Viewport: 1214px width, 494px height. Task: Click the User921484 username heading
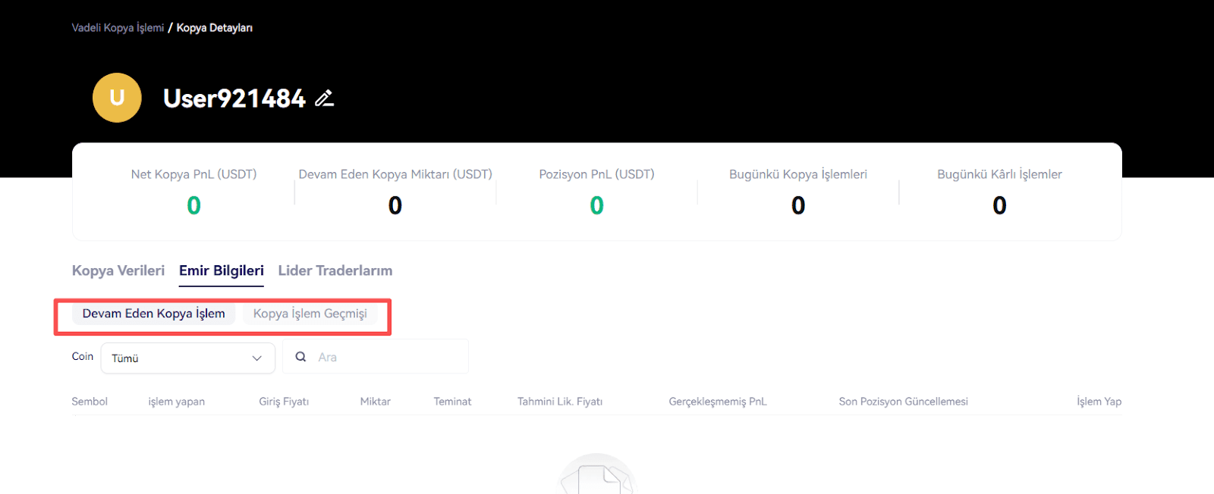tap(234, 98)
